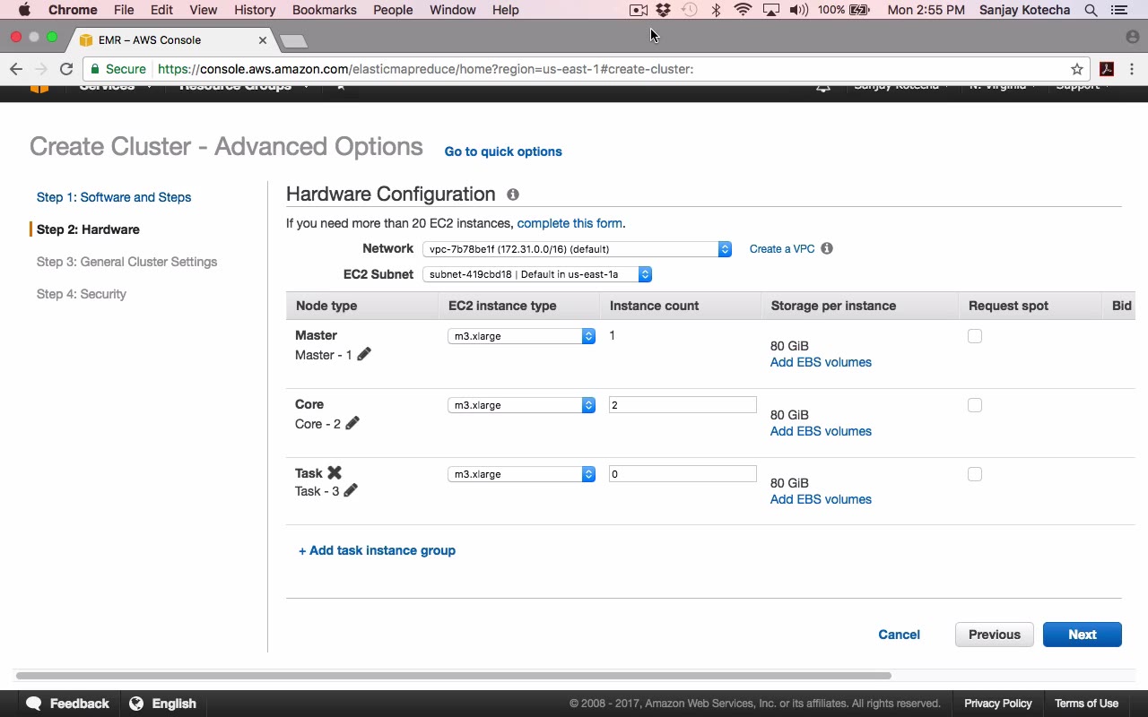Edit the Core instance group name
1148x717 pixels.
point(352,423)
